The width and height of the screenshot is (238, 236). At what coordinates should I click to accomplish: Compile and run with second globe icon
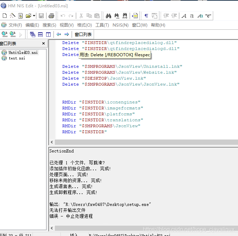click(x=13, y=34)
